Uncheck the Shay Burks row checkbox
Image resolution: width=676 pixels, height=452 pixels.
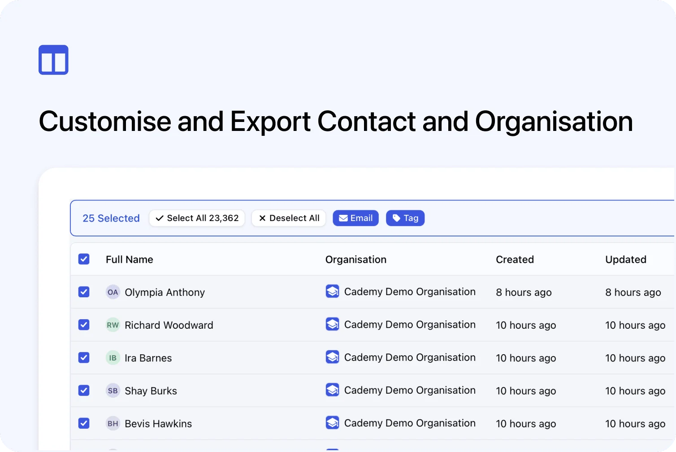(84, 391)
